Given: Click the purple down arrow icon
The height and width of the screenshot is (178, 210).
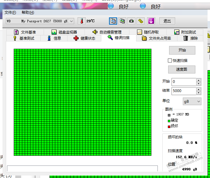Looking at the screenshot, I should tap(151, 21).
